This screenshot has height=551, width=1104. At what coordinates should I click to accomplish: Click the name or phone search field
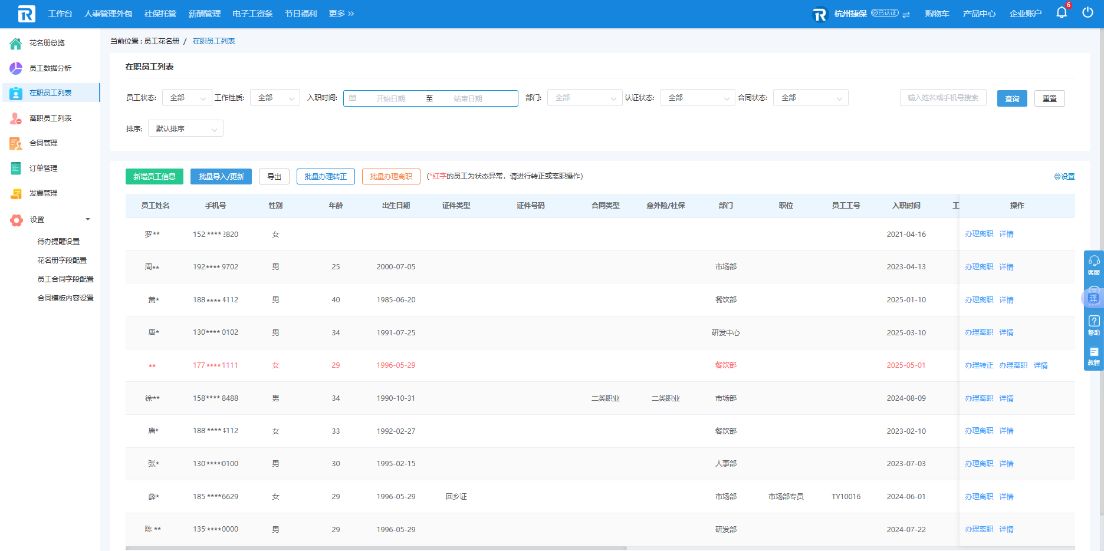[942, 98]
